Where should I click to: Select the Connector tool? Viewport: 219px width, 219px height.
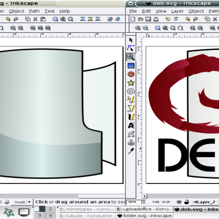tap(131, 134)
